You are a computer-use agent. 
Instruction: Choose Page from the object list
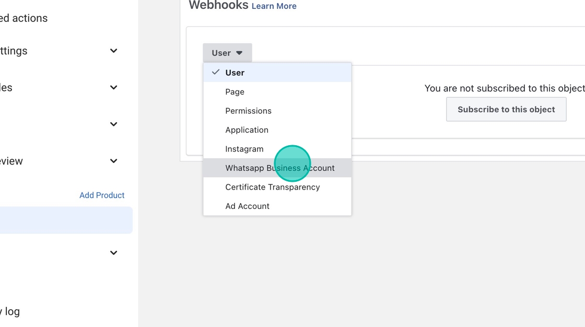coord(235,92)
